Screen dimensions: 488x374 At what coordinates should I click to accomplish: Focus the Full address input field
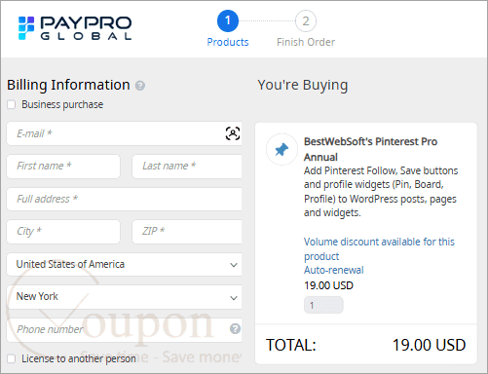124,199
